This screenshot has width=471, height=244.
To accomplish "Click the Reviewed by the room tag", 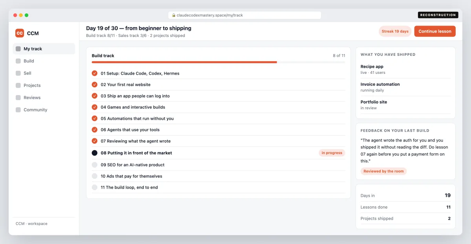I will click(383, 171).
